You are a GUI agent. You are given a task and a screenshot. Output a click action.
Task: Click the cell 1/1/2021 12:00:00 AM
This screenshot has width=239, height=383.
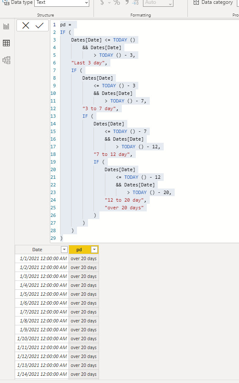[42, 258]
